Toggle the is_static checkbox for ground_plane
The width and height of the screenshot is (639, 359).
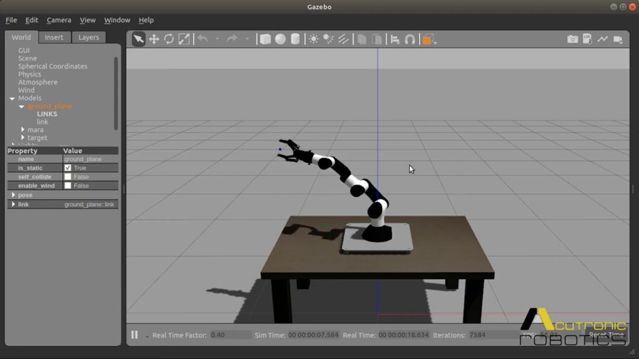point(66,168)
